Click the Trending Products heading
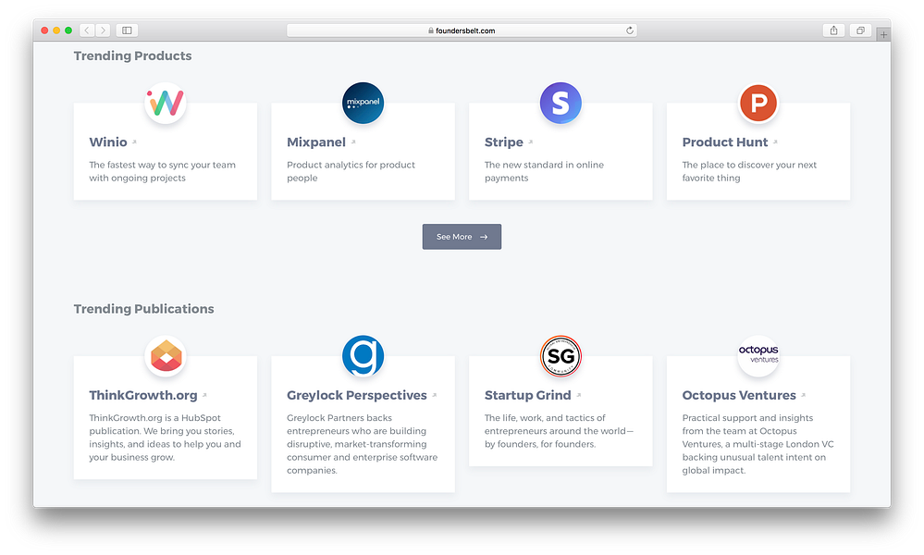Viewport: 924px width, 555px height. pyautogui.click(x=132, y=56)
